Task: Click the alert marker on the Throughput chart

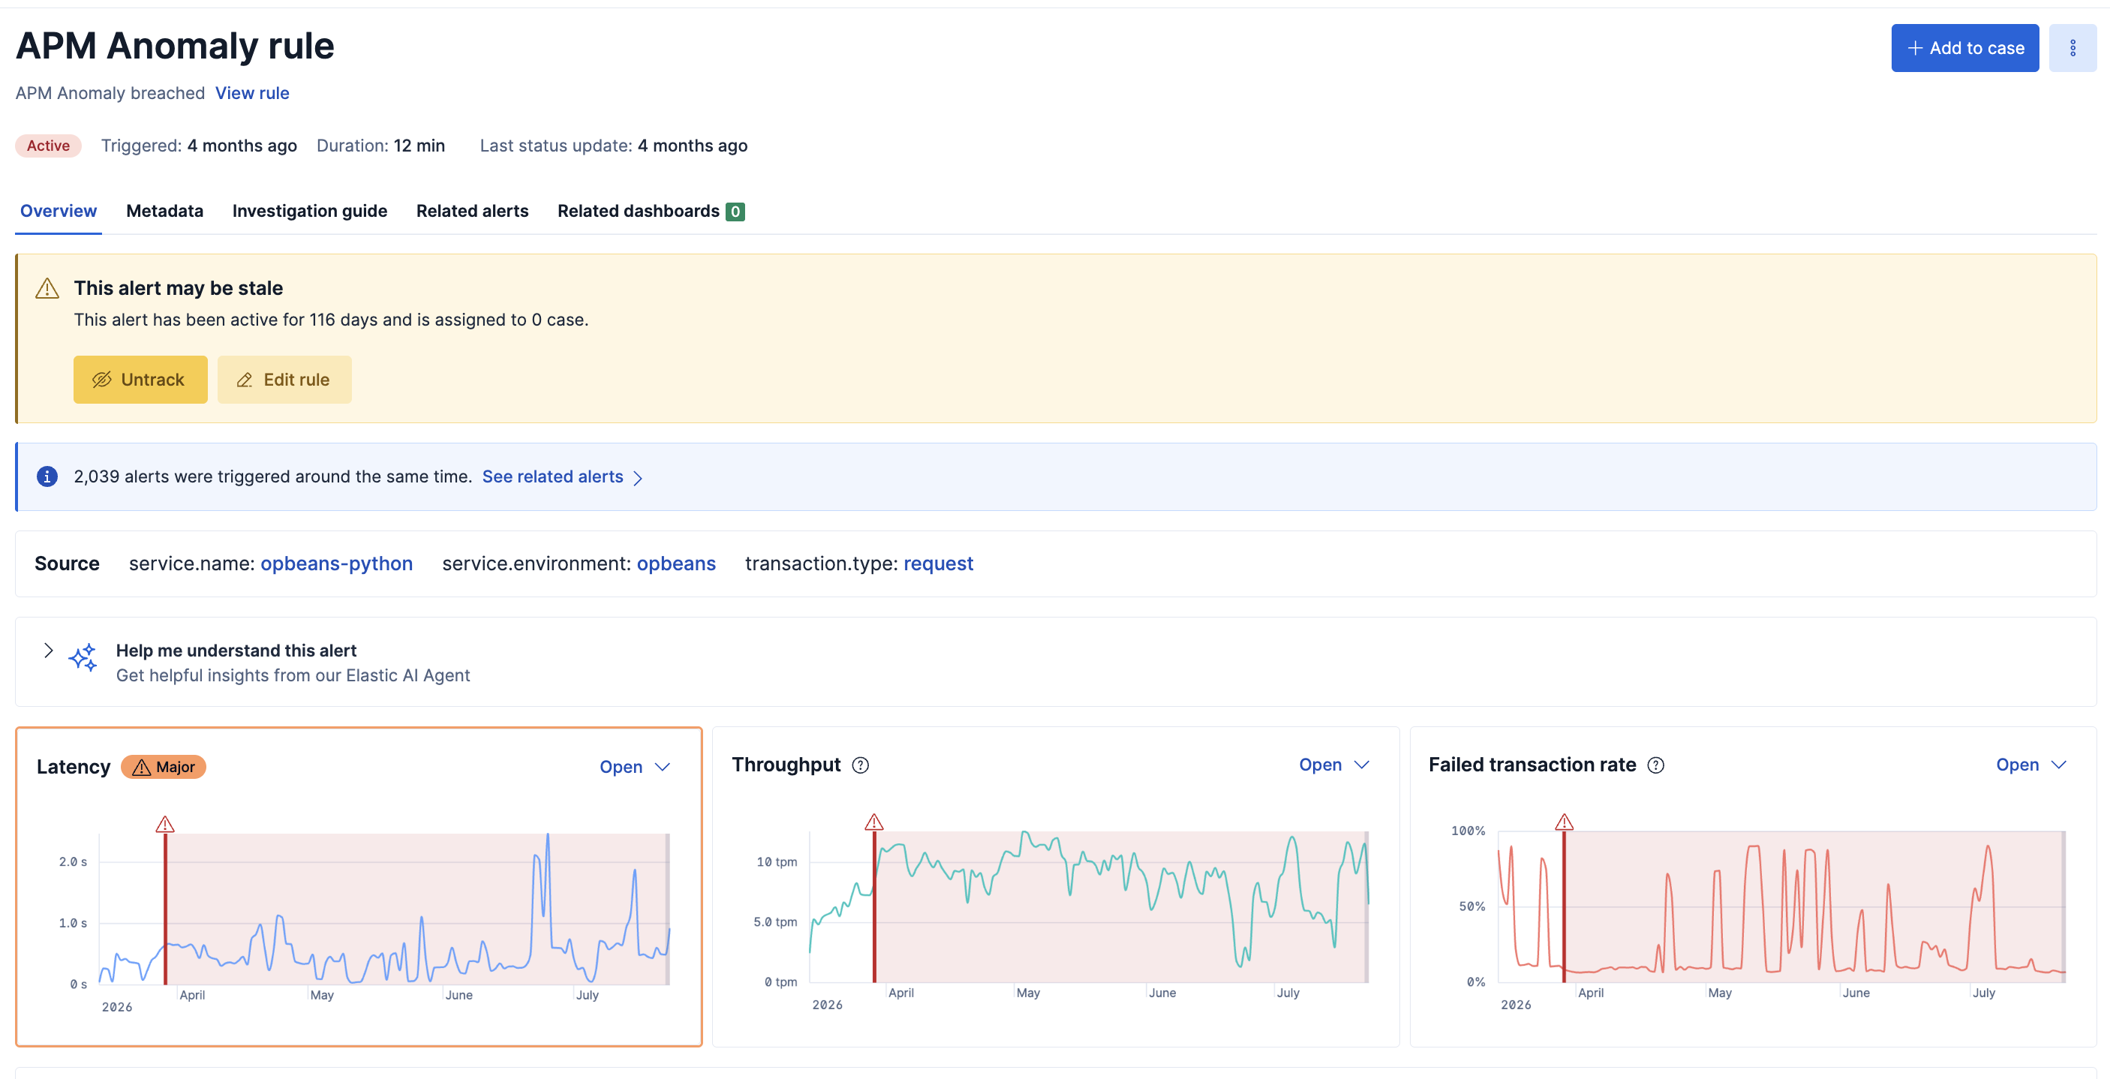Action: click(x=874, y=821)
